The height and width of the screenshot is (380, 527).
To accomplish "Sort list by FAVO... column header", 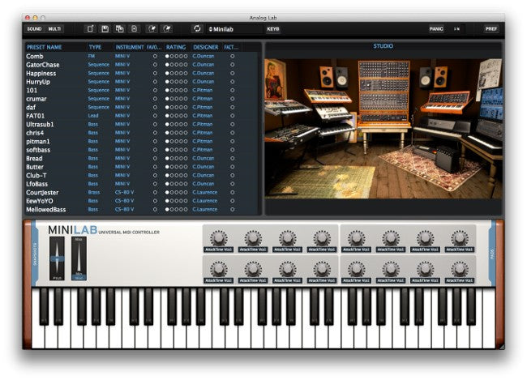I will pyautogui.click(x=154, y=47).
